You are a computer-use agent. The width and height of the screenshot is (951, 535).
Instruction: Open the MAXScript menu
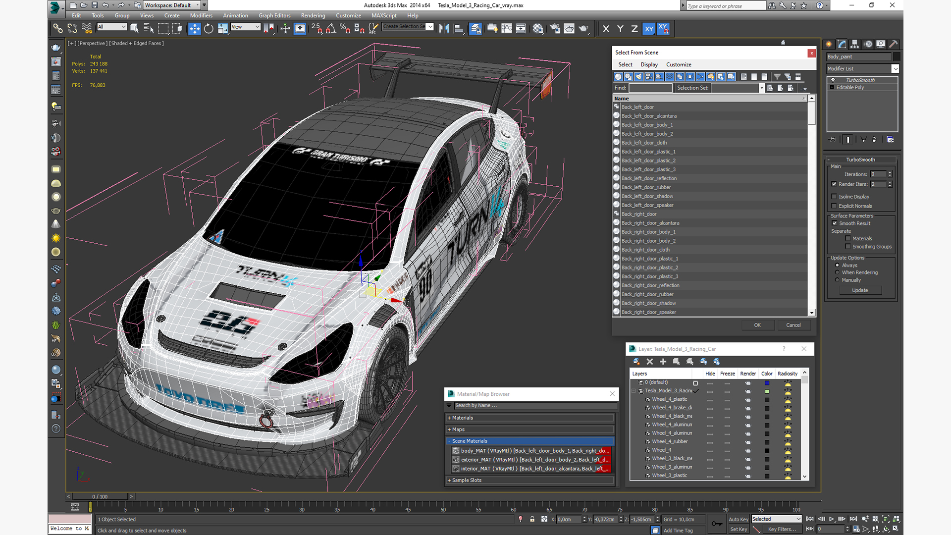tap(384, 16)
